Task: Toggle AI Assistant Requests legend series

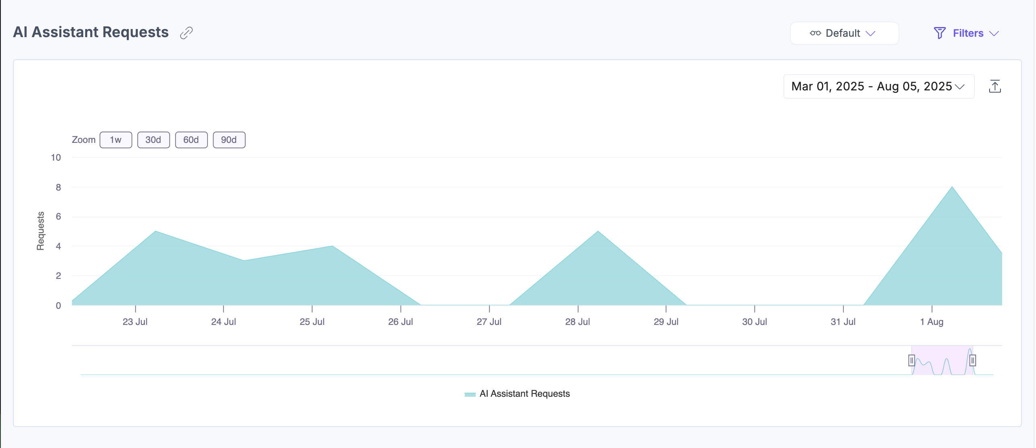Action: pos(524,394)
